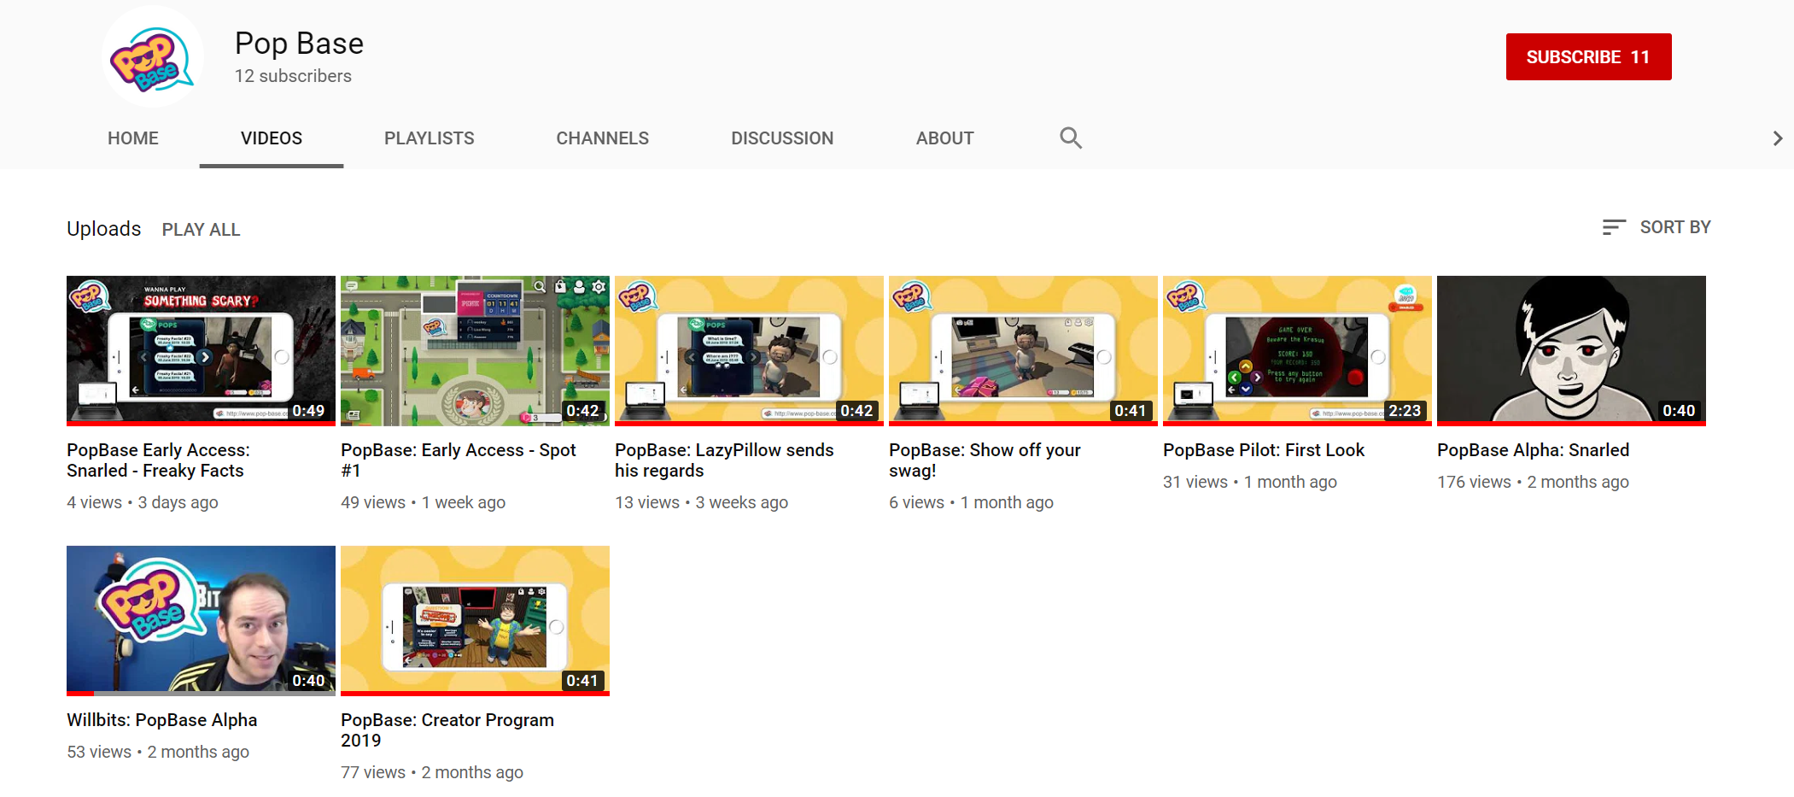Open title 'PopBase: Show off your swag!'
This screenshot has width=1794, height=797.
[x=985, y=460]
